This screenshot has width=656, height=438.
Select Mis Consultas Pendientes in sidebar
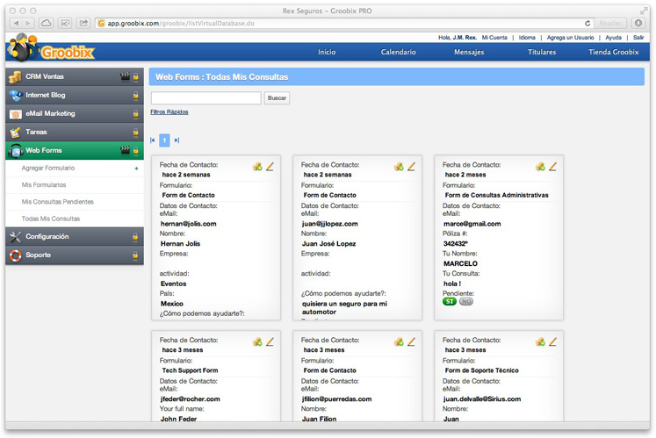pos(57,202)
